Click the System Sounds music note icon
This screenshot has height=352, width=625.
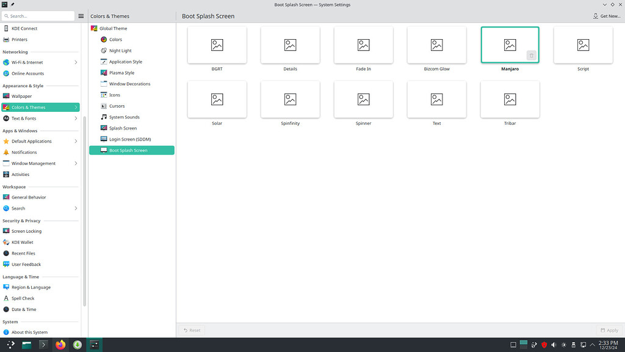pyautogui.click(x=104, y=117)
